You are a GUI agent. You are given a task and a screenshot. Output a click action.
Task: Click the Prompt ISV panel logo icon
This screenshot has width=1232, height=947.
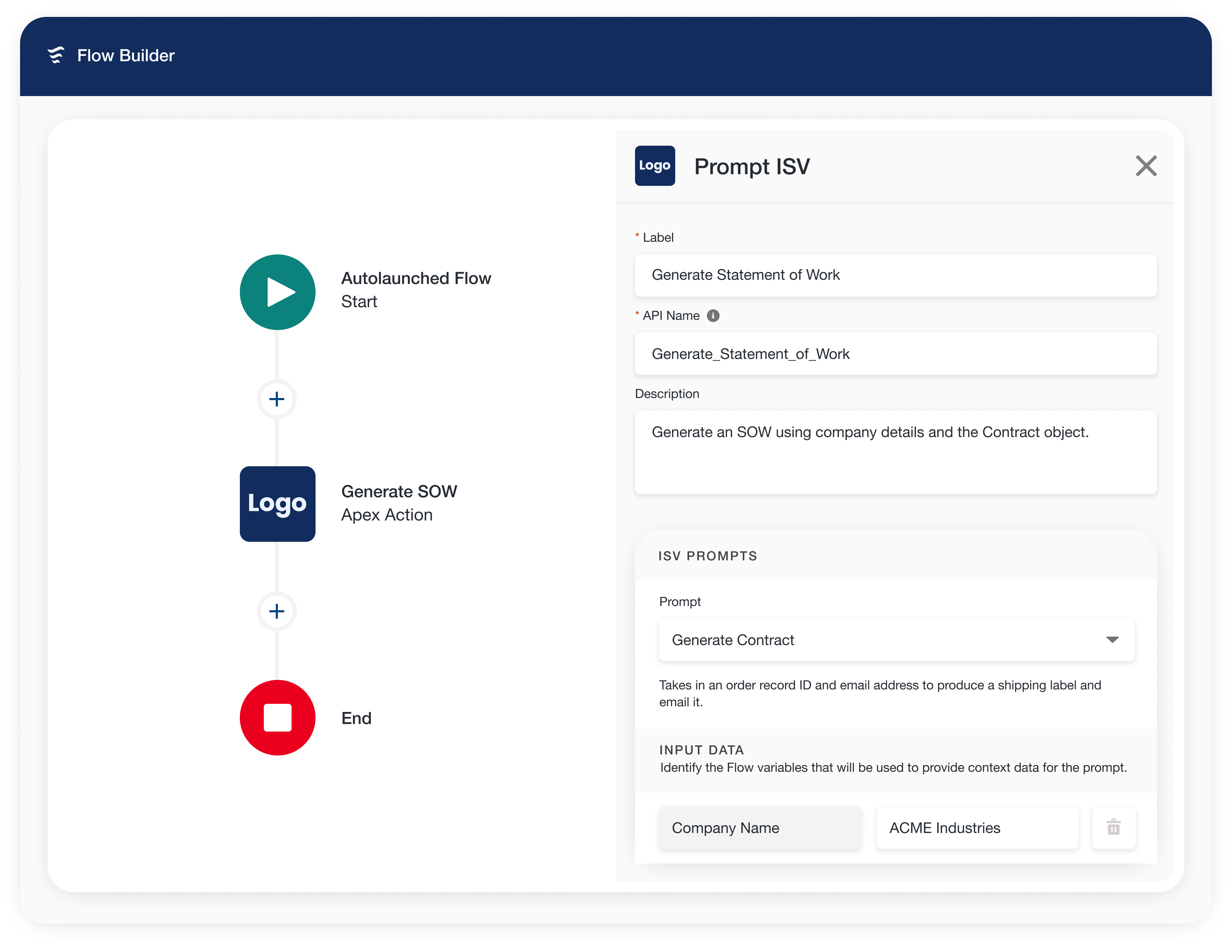[x=654, y=165]
